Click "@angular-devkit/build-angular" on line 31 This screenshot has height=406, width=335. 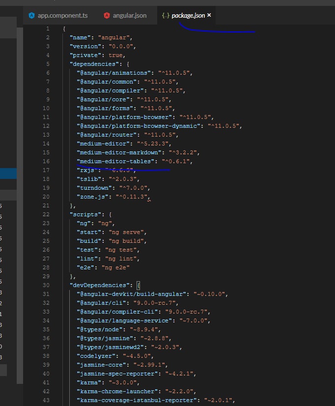[132, 294]
